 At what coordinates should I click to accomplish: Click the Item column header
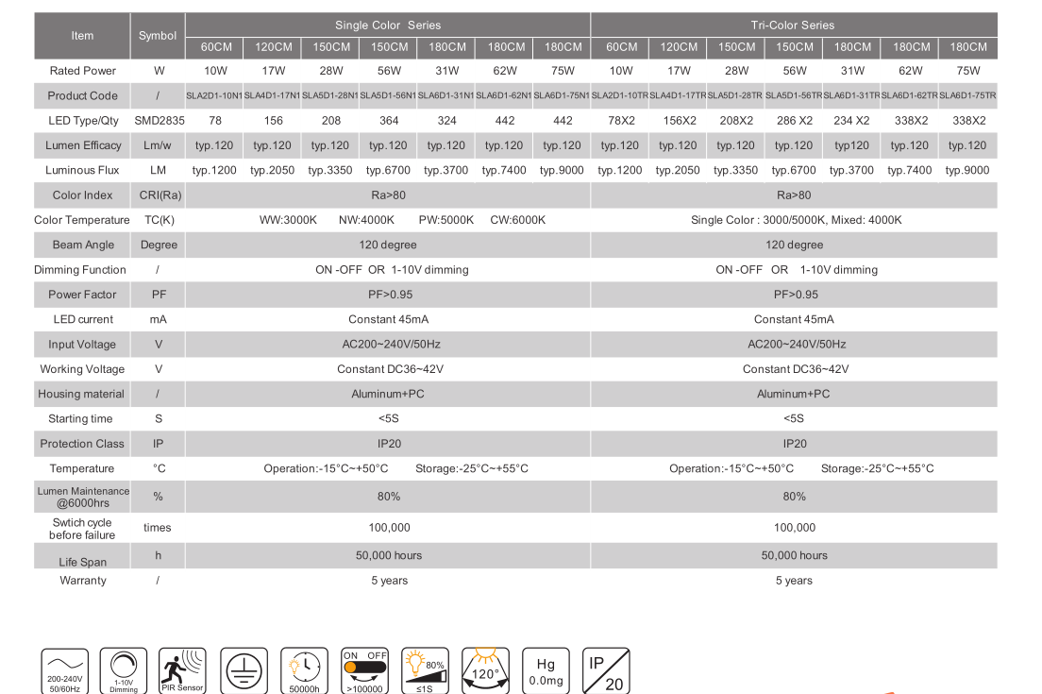[x=82, y=36]
